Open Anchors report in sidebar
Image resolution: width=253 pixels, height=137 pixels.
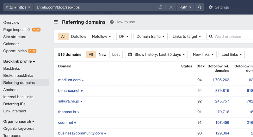(10, 90)
